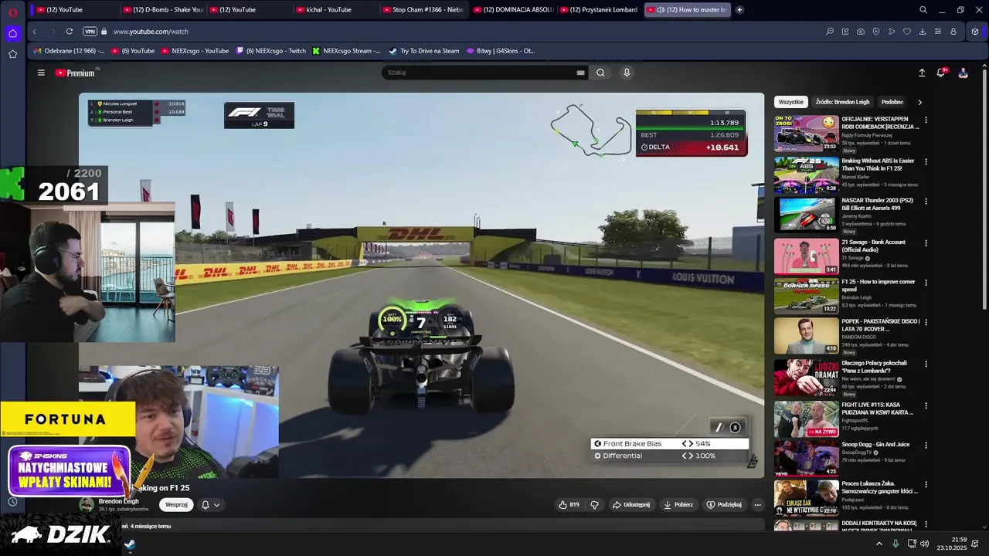Dislike the video with thumbs-down
Viewport: 989px width, 556px height.
(594, 504)
